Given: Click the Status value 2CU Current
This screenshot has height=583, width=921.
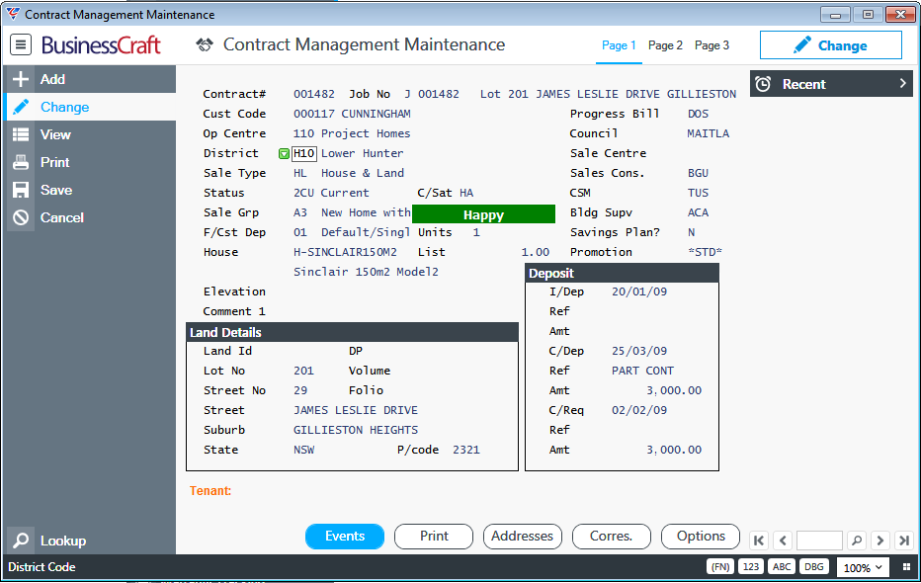Looking at the screenshot, I should point(331,193).
